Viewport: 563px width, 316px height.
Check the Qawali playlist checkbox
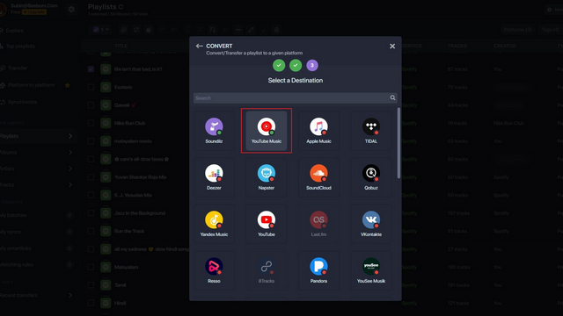[91, 105]
